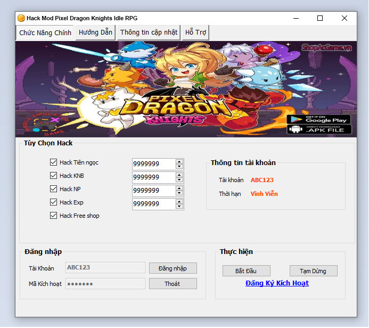Click the coin app icon in title bar
Screen dimensions: 369x328
click(21, 18)
